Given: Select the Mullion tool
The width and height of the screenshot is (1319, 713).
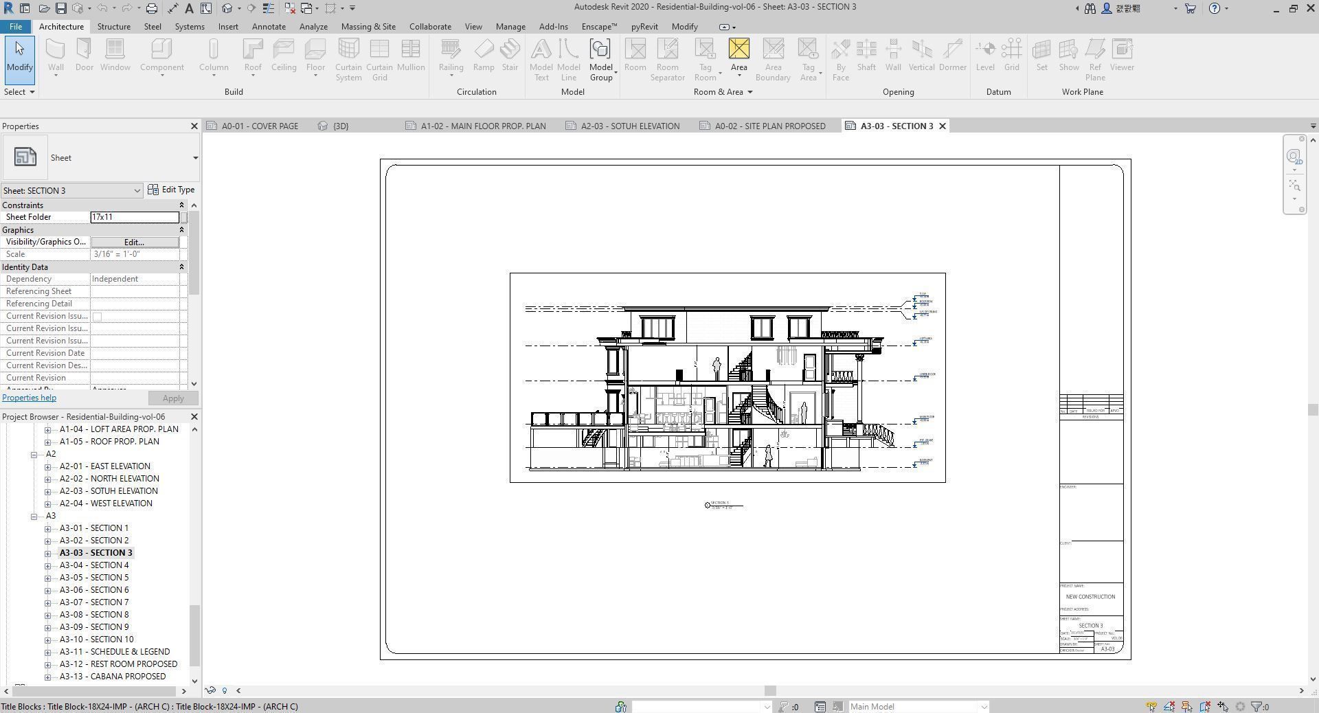Looking at the screenshot, I should [411, 55].
